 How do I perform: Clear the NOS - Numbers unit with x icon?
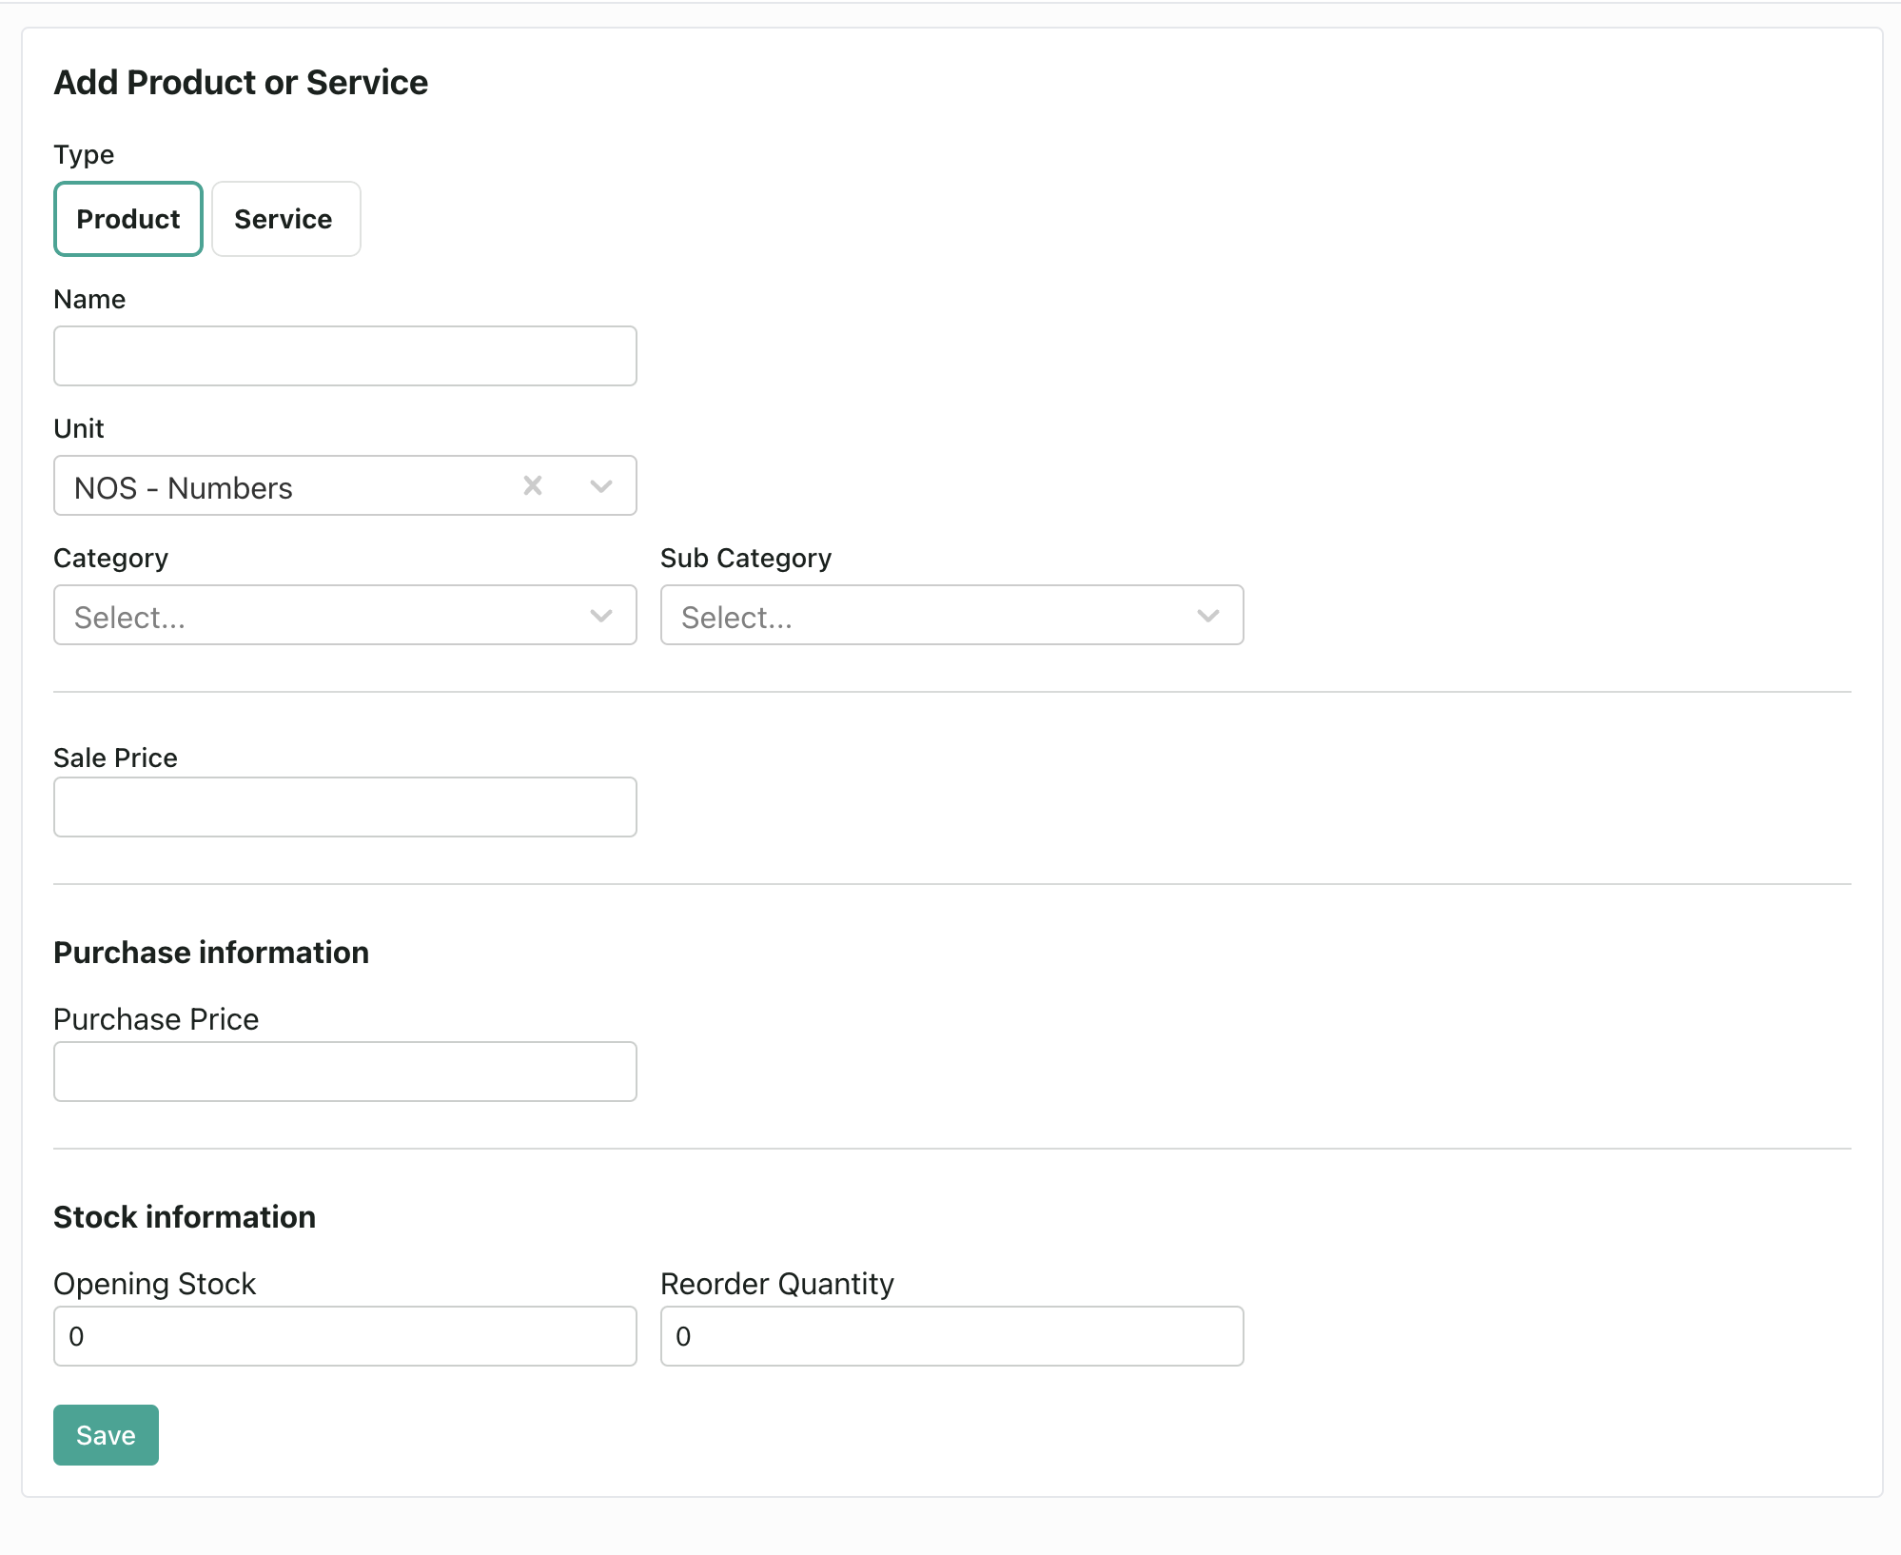[533, 485]
